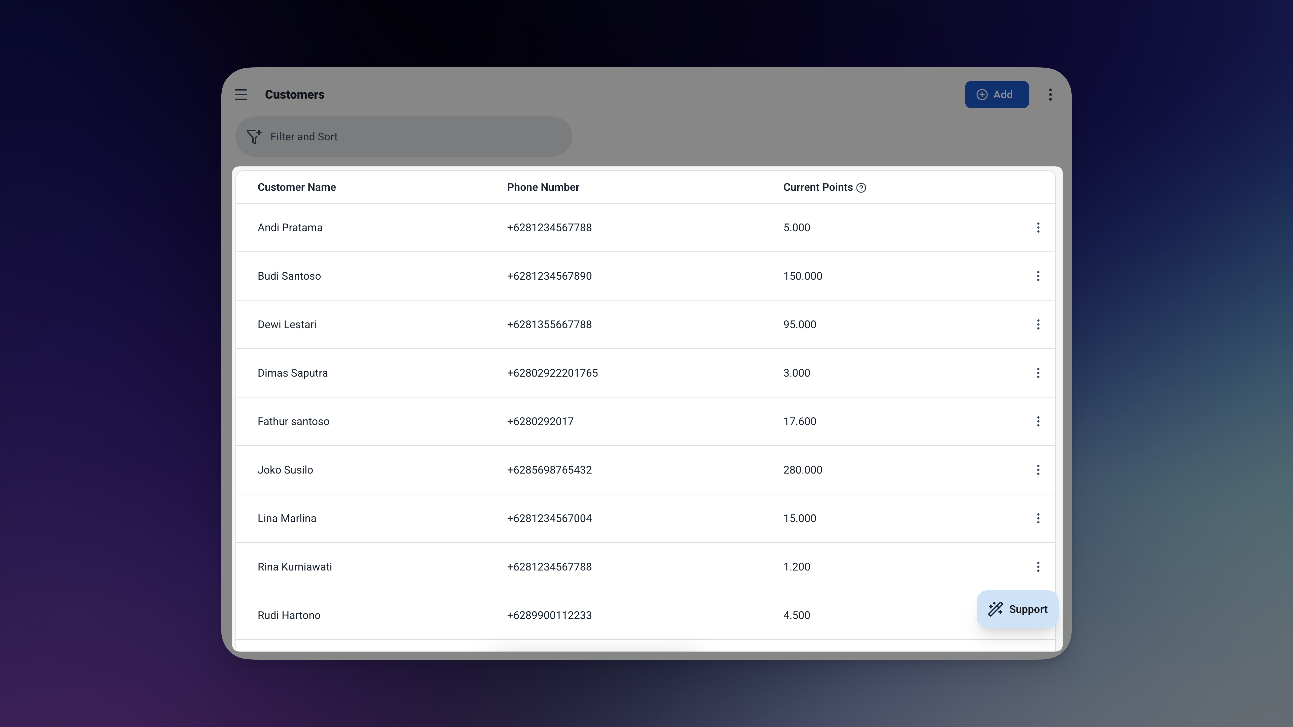Viewport: 1293px width, 727px height.
Task: Open the actions menu for Joko Susilo
Action: pos(1038,470)
